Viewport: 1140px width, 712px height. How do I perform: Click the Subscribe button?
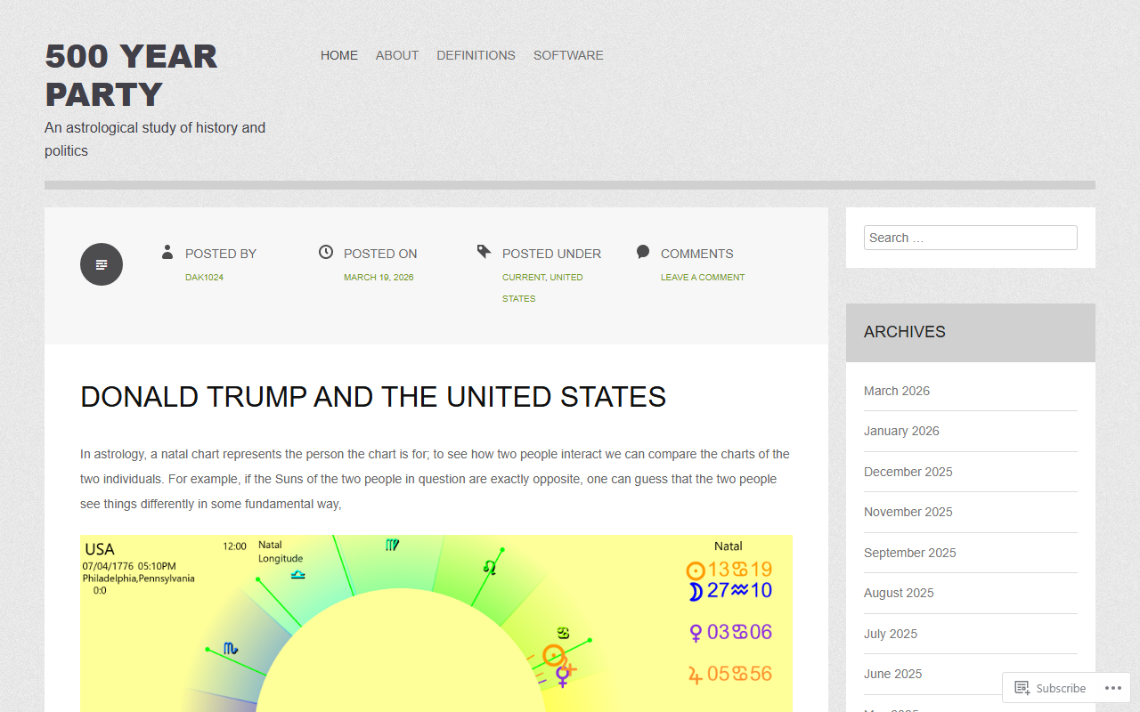point(1050,688)
